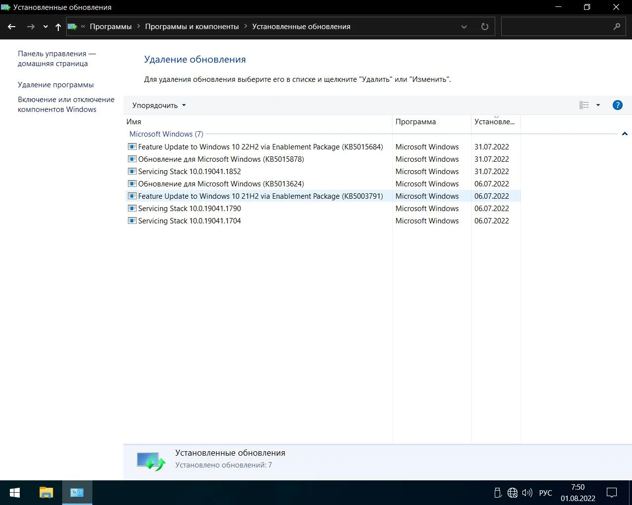Click the address bar control panel icon
This screenshot has width=632, height=505.
(x=73, y=27)
